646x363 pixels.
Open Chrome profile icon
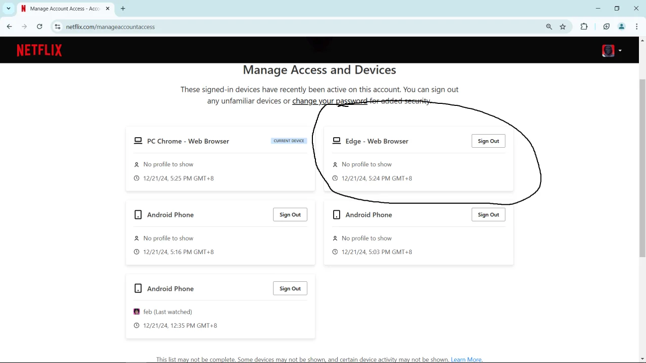(x=622, y=27)
